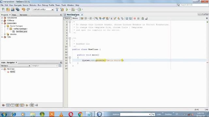Toggle Sort by Source in Navigator
The image size is (209, 117).
pos(37,105)
